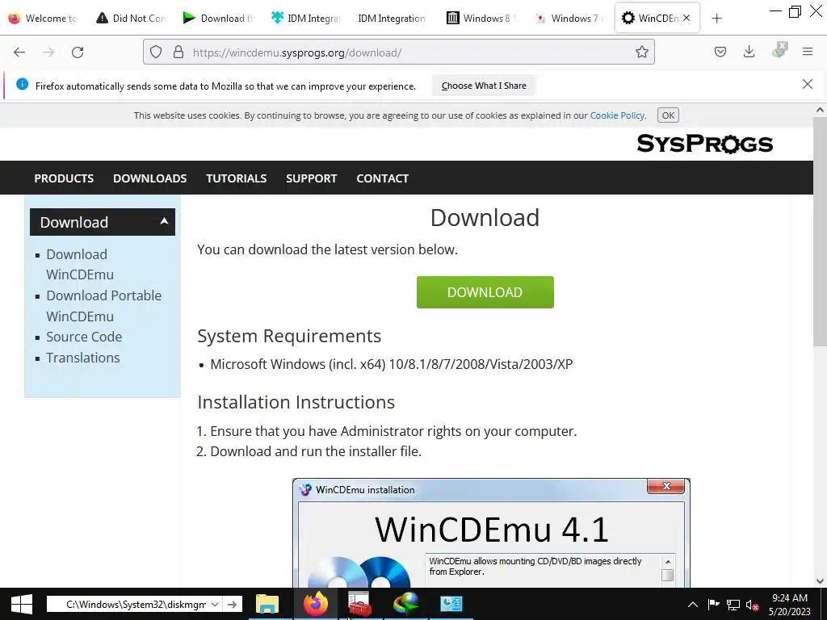
Task: Open the IDM extension toolbar icon
Action: 779,51
